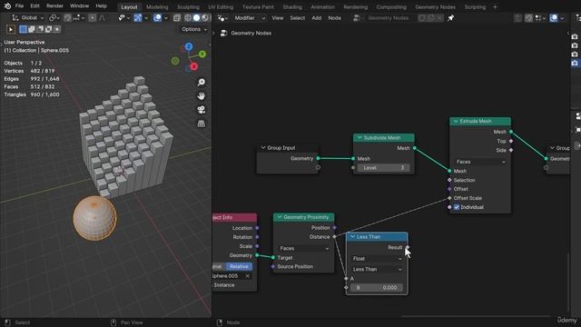Open node editor overlay options dropdown
The height and width of the screenshot is (327, 581).
tap(562, 18)
